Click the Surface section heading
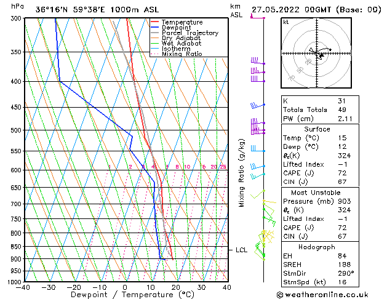The image size is (387, 299). click(x=317, y=129)
